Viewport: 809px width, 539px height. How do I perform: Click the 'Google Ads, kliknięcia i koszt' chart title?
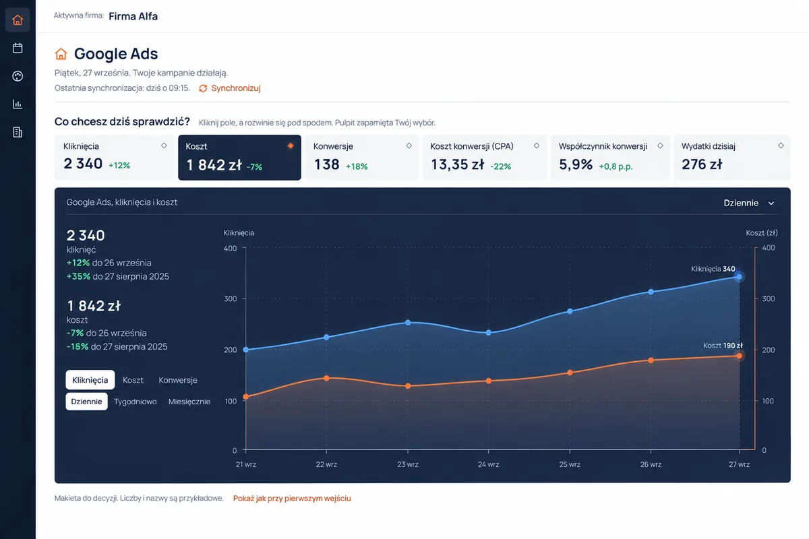122,202
